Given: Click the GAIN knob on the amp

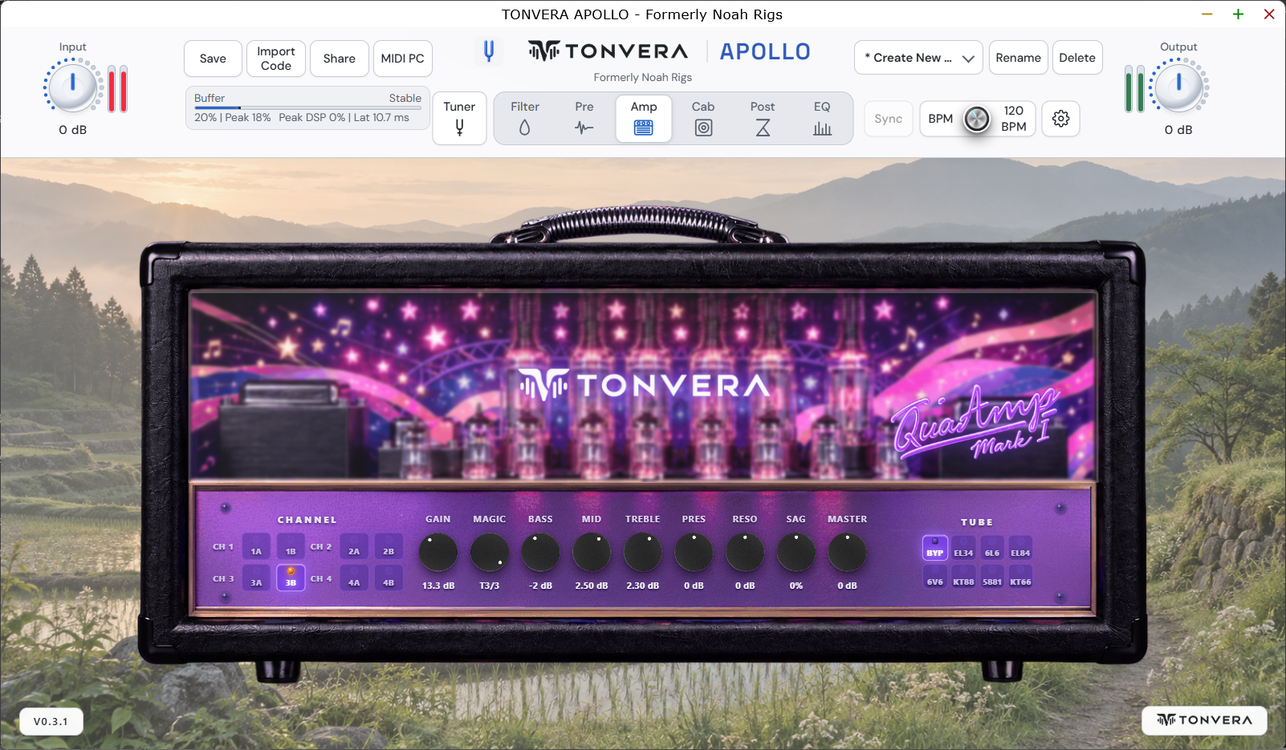Looking at the screenshot, I should click(x=438, y=553).
